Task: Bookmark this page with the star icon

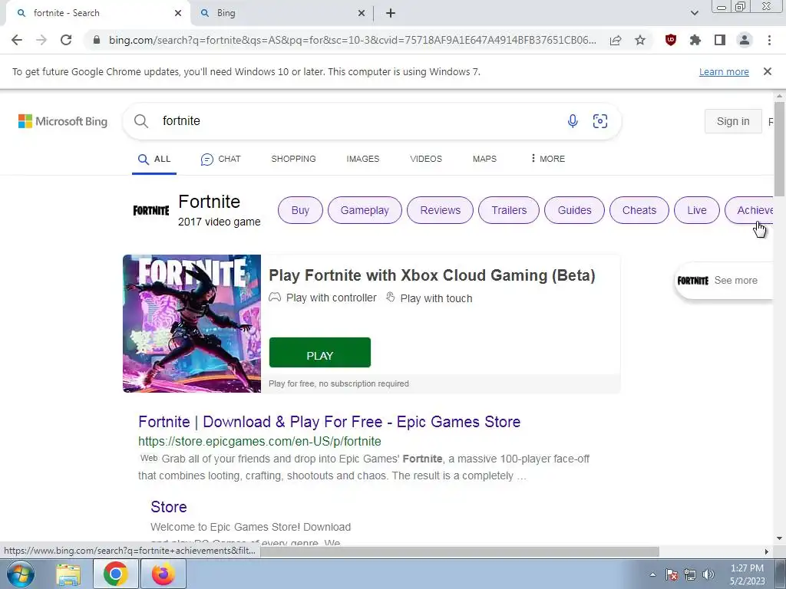Action: tap(640, 40)
